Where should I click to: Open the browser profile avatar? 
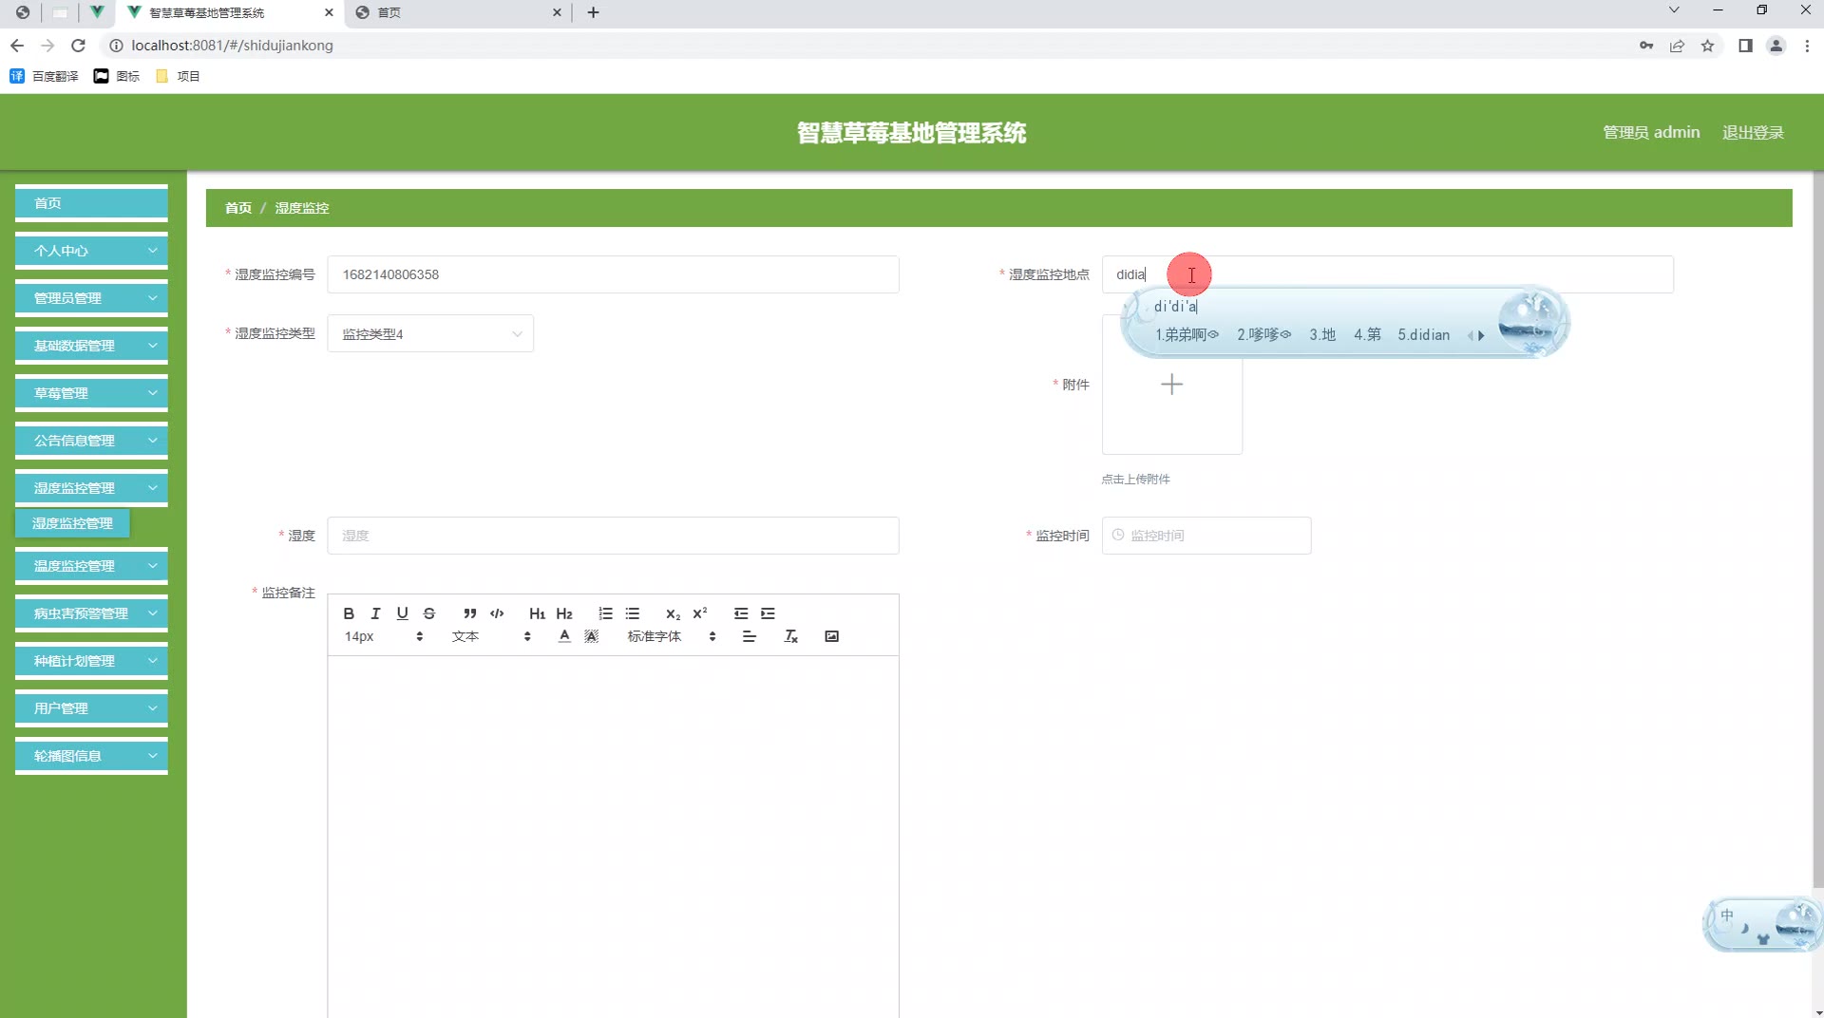coord(1776,46)
